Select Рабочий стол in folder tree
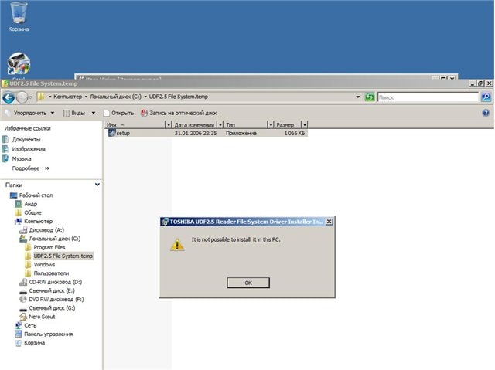Screen dimensions: 495x370 pos(31,195)
